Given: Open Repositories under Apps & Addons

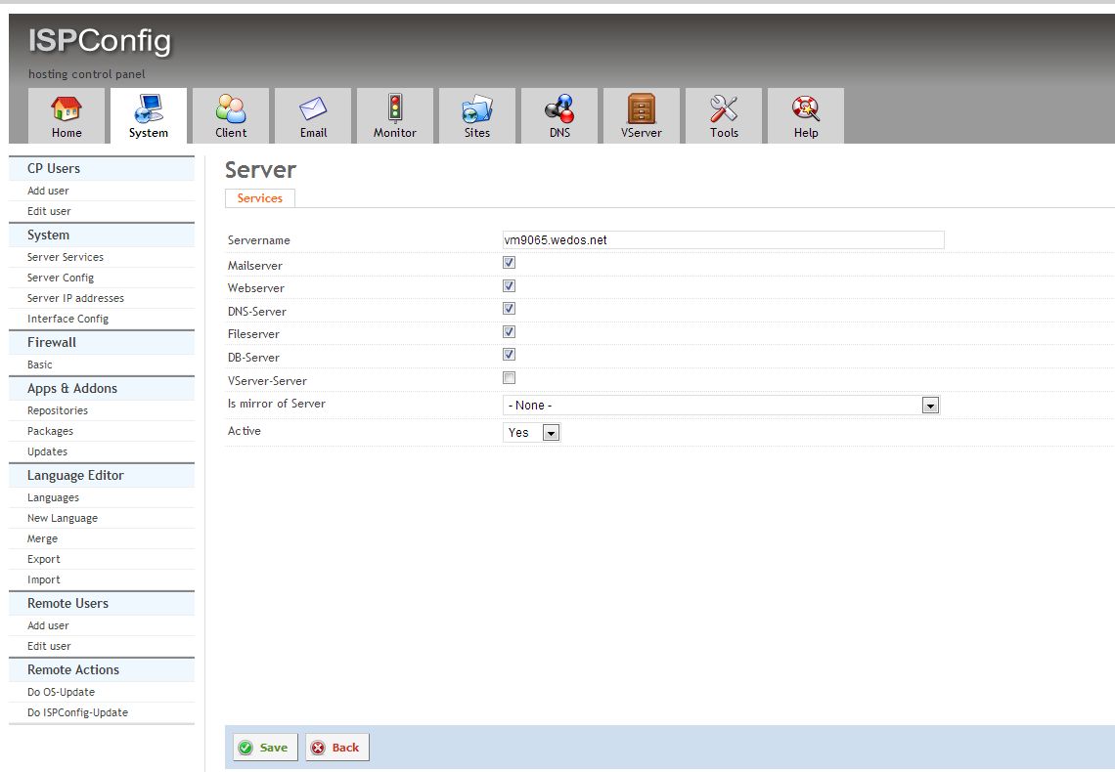Looking at the screenshot, I should (58, 410).
